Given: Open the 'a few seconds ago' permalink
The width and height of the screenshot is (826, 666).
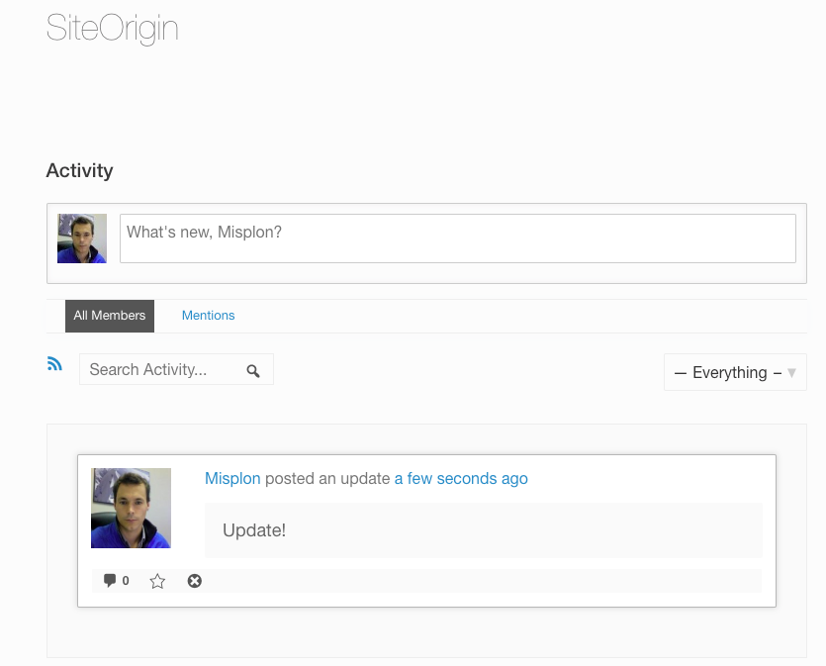Looking at the screenshot, I should (x=461, y=478).
